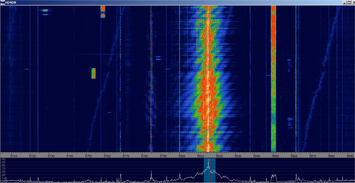Click the 5730 frequency scale label
Image resolution: width=355 pixels, height=183 pixels.
pos(51,156)
